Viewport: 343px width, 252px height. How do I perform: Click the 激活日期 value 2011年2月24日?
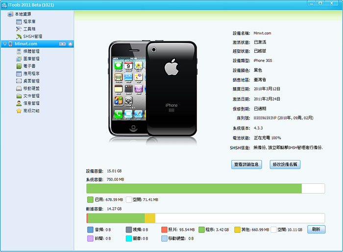point(267,99)
